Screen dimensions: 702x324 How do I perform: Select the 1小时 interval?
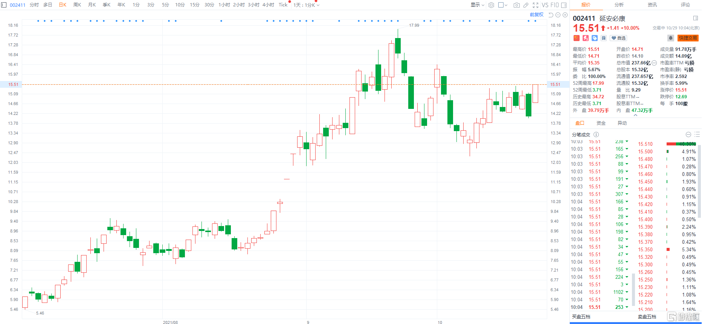click(224, 5)
